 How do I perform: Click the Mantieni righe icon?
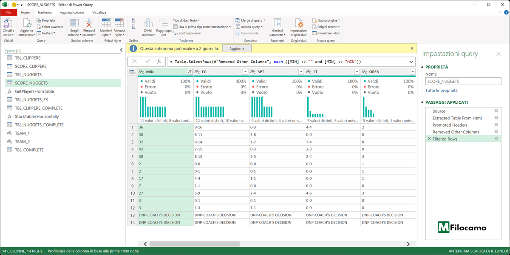coord(106,23)
